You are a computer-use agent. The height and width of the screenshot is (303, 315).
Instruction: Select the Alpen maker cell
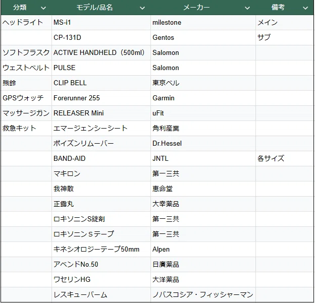click(203, 249)
